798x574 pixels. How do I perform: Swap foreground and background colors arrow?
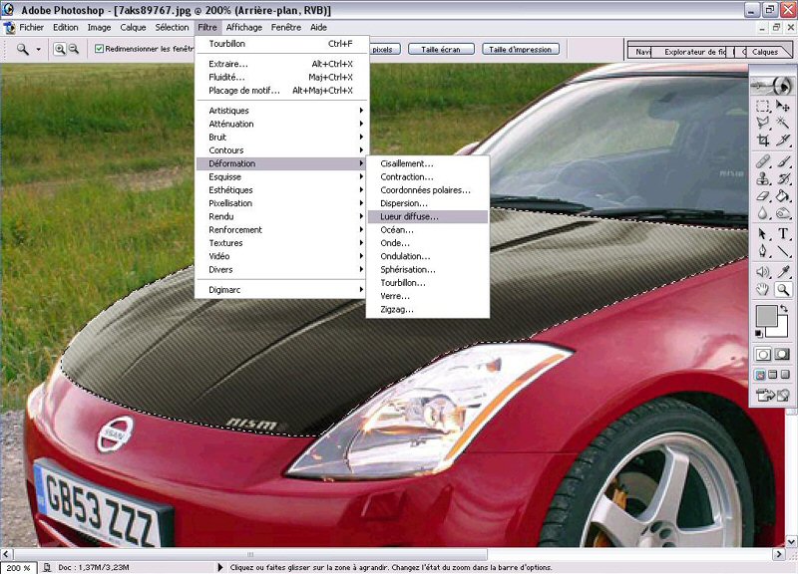(x=784, y=308)
